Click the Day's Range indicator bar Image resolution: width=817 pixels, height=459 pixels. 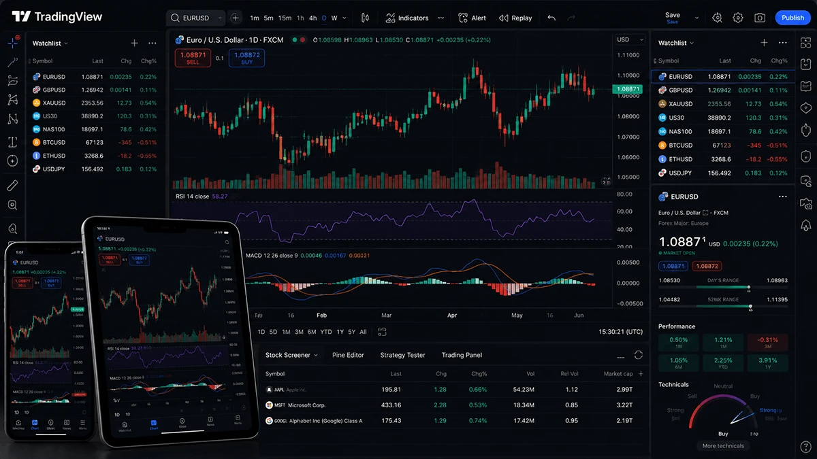pyautogui.click(x=722, y=288)
